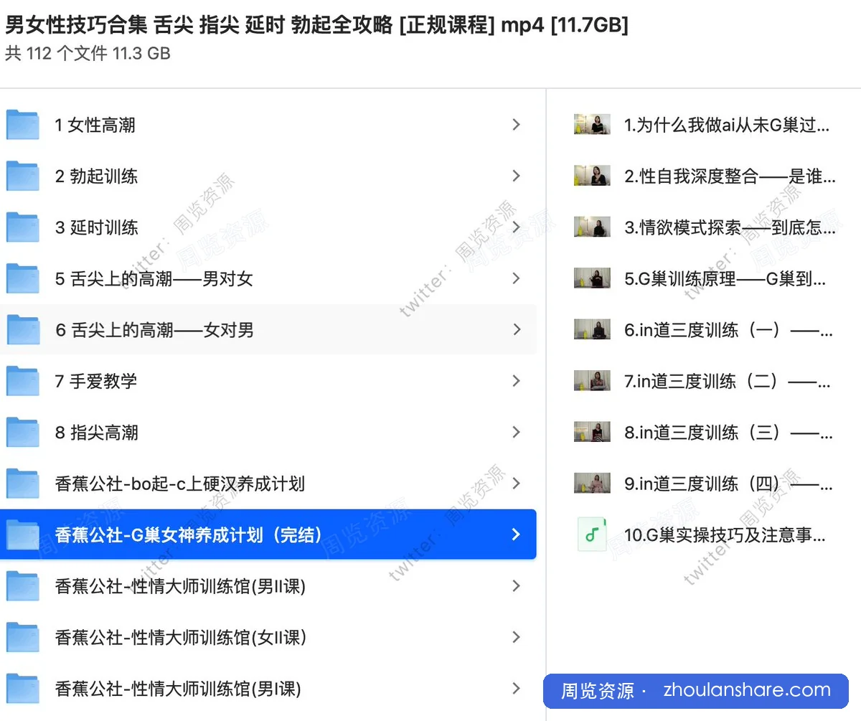Expand chevron for 性情大师训练馆(男I课)
The width and height of the screenshot is (861, 721).
[516, 689]
